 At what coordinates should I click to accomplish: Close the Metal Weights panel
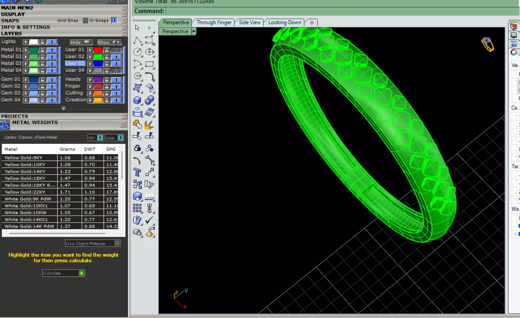[x=123, y=124]
